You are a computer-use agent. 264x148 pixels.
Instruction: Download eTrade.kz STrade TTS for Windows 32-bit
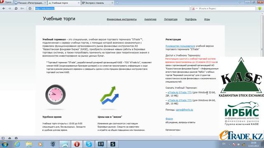click(x=180, y=92)
